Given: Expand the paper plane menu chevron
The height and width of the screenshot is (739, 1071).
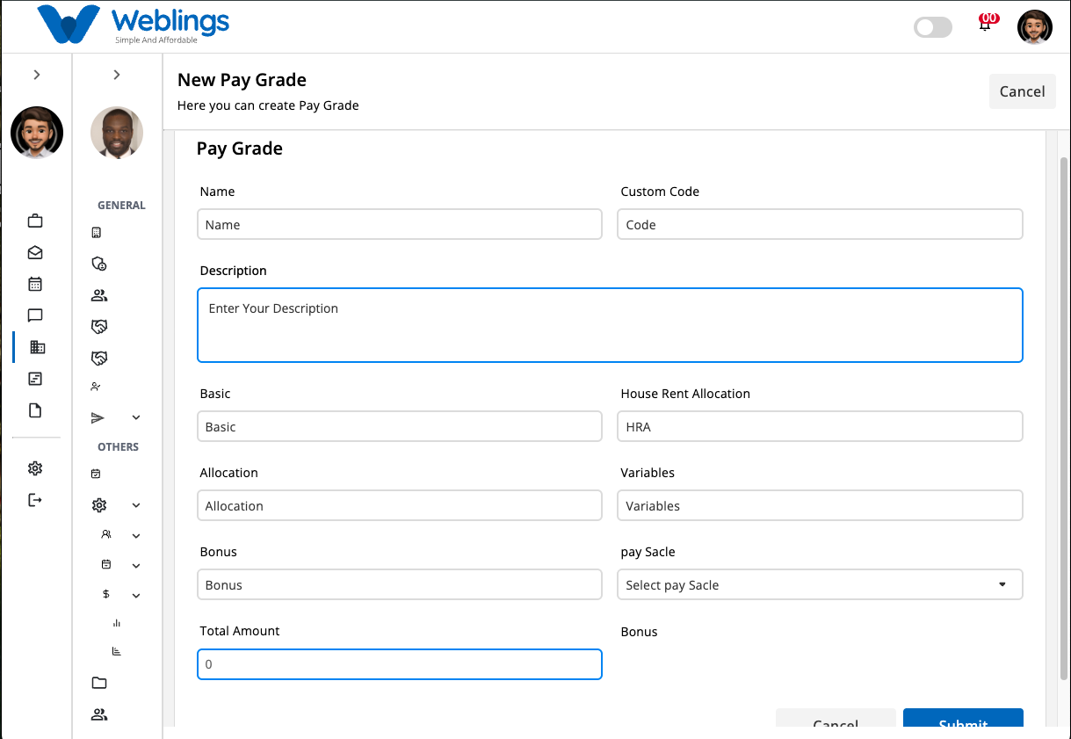Looking at the screenshot, I should pyautogui.click(x=136, y=418).
